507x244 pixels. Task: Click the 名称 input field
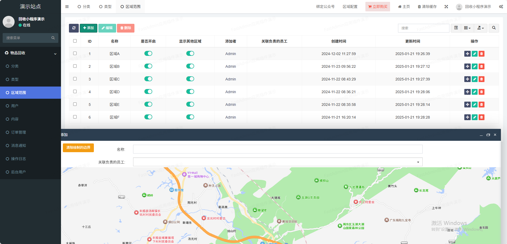[278, 149]
